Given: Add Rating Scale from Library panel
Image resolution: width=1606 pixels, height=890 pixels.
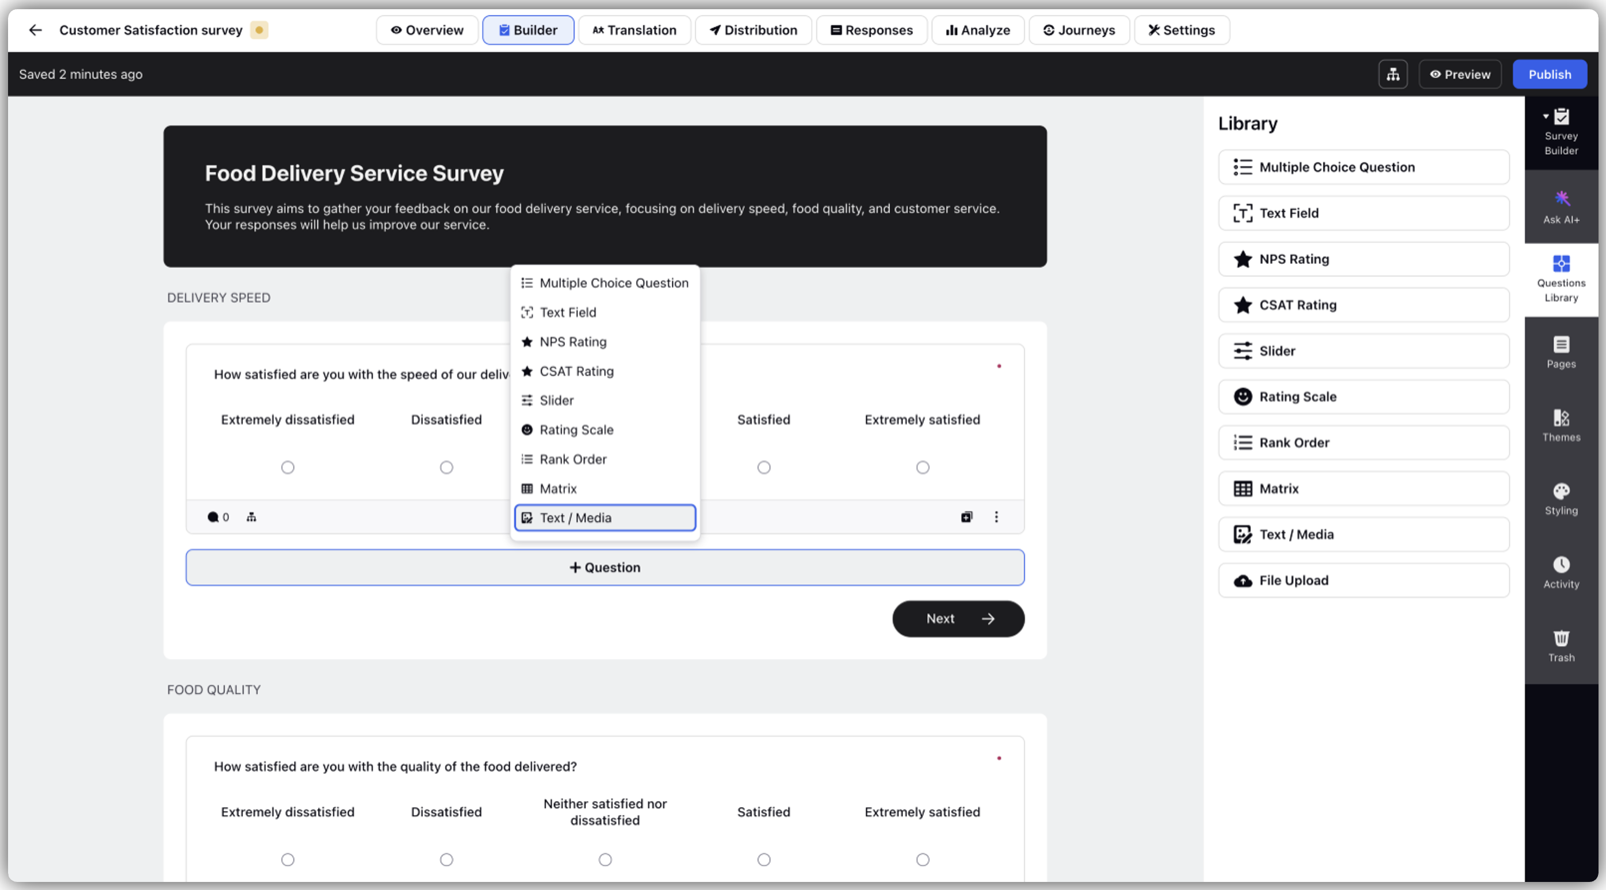Looking at the screenshot, I should click(1363, 396).
